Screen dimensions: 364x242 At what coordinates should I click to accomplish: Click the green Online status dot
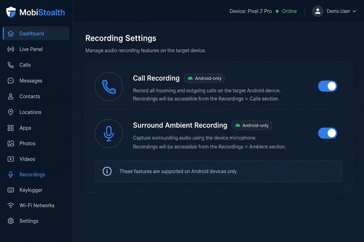(x=277, y=11)
